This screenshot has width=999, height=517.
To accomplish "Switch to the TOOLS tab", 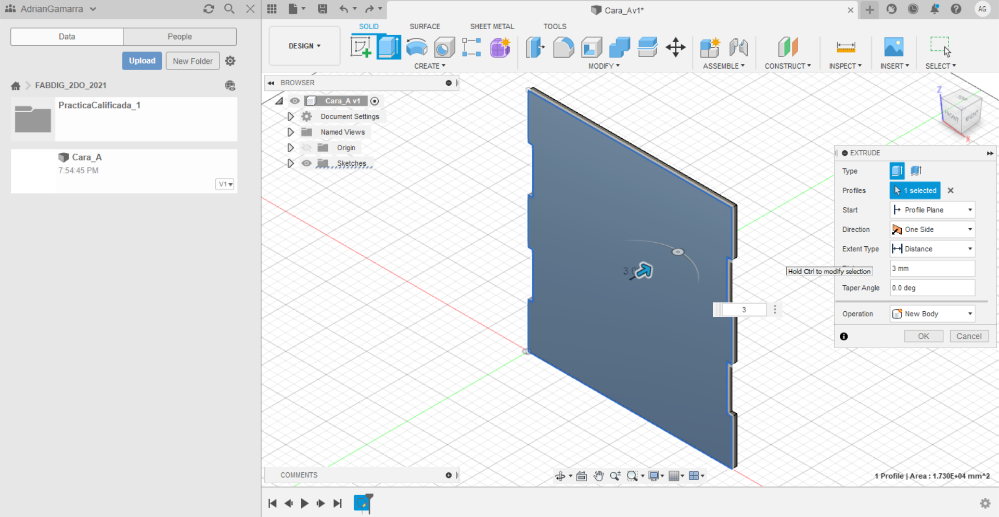I will pyautogui.click(x=555, y=26).
